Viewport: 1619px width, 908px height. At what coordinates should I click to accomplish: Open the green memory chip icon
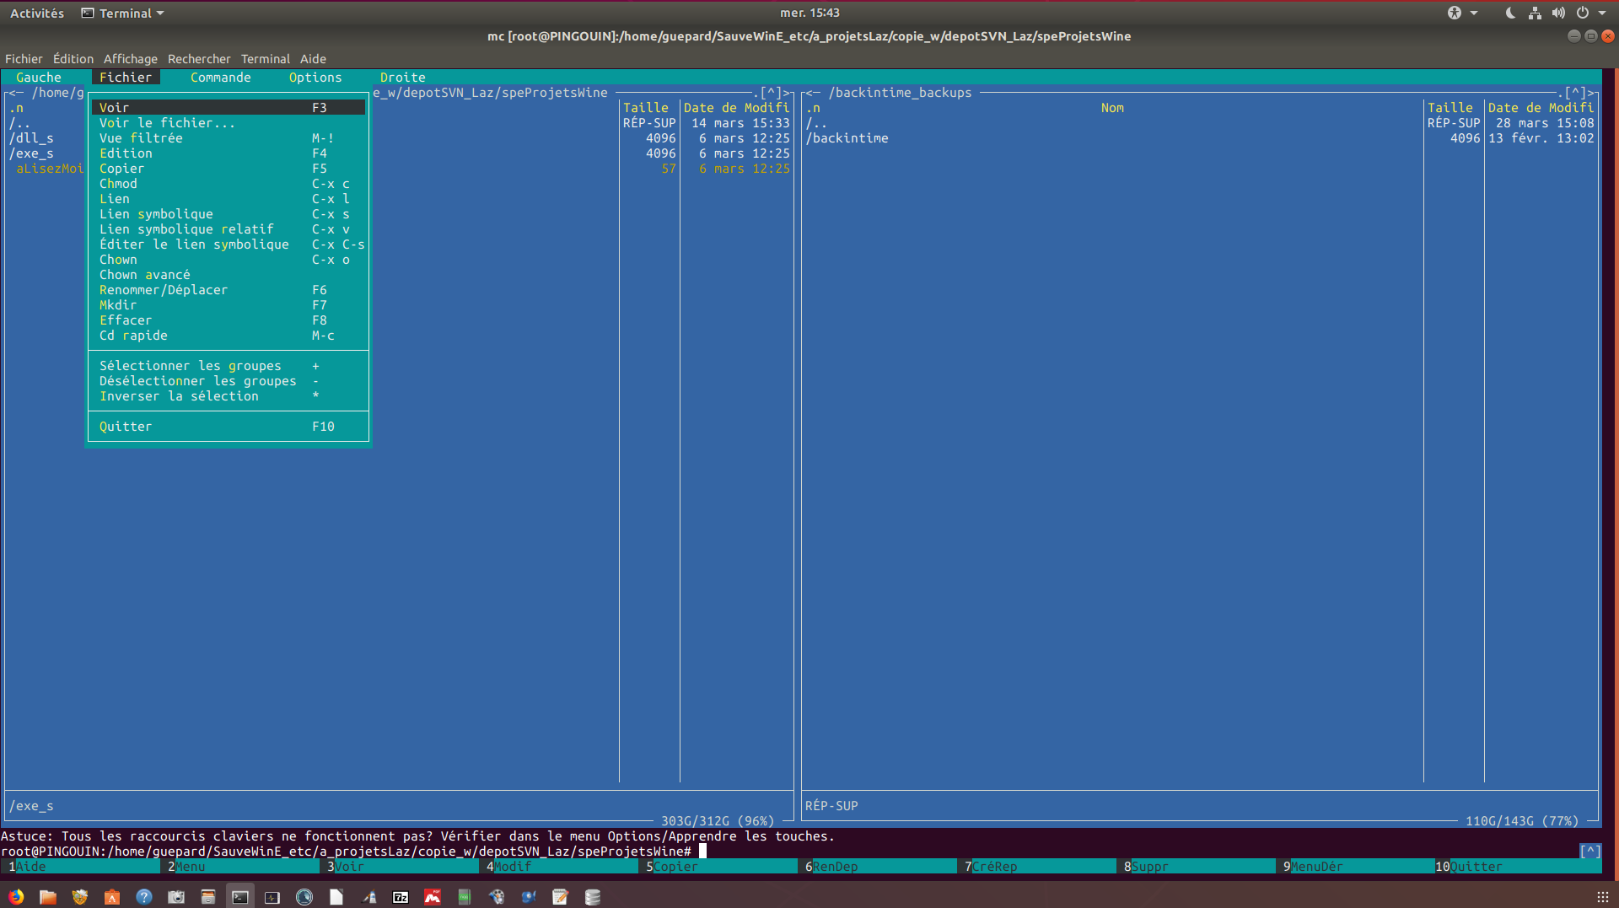465,897
